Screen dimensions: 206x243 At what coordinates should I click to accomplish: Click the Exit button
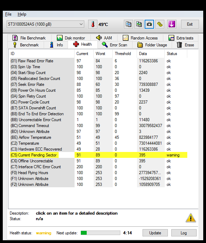(190, 24)
